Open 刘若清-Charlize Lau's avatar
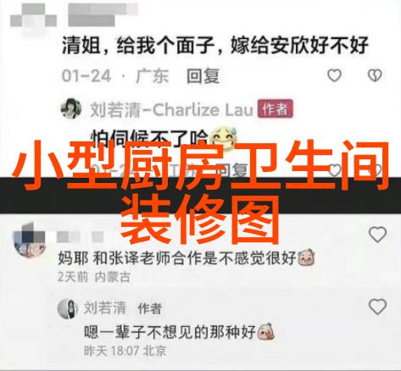This screenshot has width=401, height=371. pos(71,108)
